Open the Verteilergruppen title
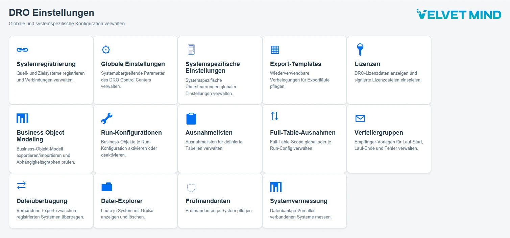 (x=379, y=133)
